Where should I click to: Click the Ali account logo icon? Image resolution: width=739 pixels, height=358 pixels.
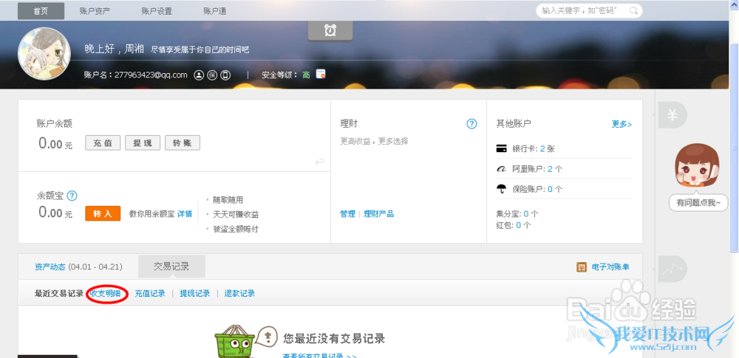(502, 168)
